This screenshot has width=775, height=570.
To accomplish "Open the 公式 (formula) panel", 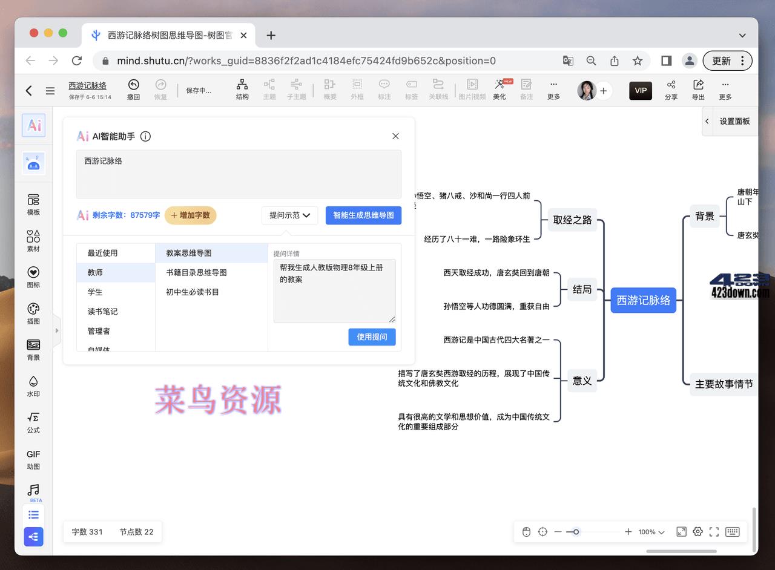I will 33,422.
